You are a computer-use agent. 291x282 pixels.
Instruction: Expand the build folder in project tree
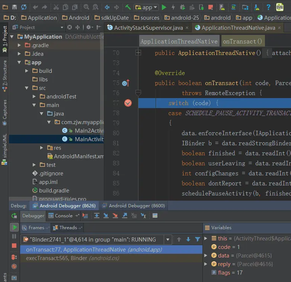(27, 71)
